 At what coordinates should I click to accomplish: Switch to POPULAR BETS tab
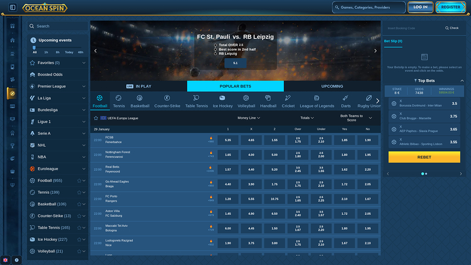pyautogui.click(x=235, y=86)
